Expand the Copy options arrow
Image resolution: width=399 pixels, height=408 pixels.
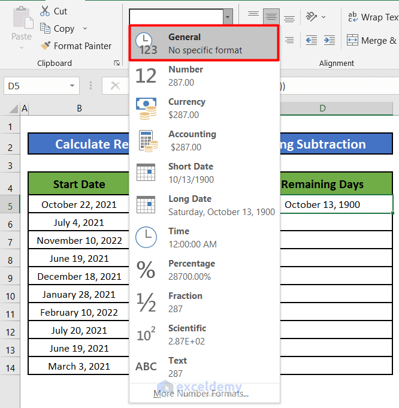pos(85,28)
